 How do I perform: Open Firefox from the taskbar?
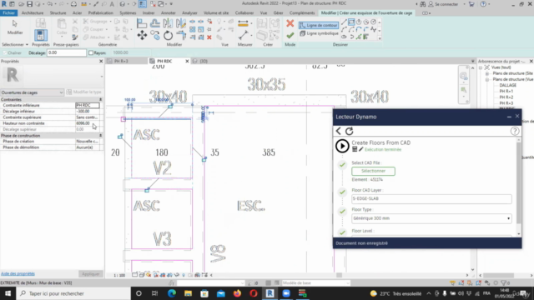(237, 293)
